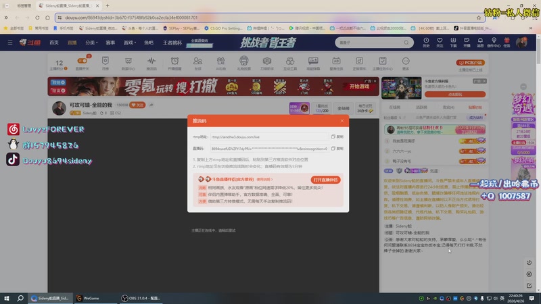Open the hamburger menu in Douyu header
Screen dimensions: 541x304
pyautogui.click(x=10, y=43)
